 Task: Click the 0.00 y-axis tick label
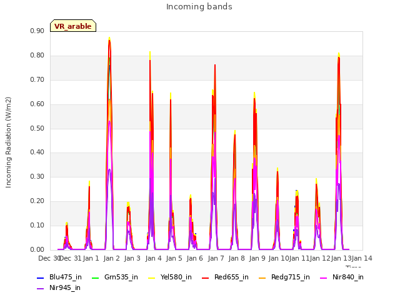[37, 249]
